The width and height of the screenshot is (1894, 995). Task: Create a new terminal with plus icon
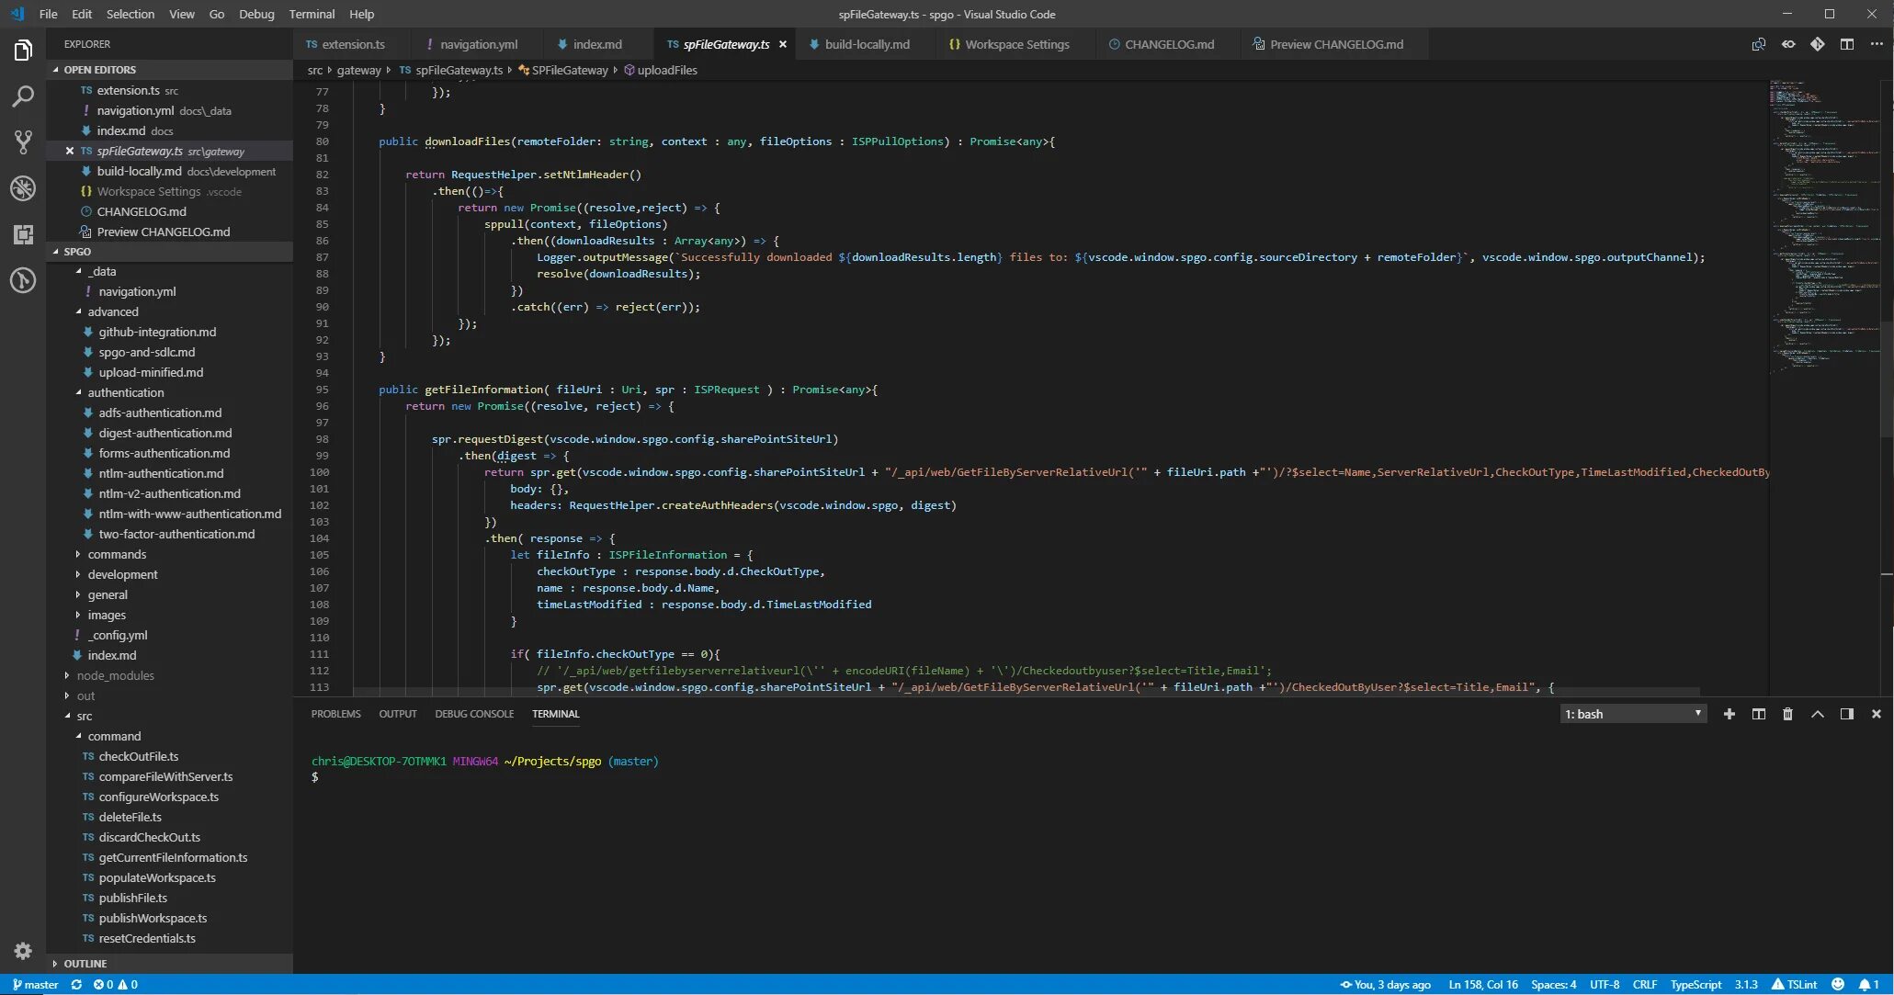point(1730,714)
